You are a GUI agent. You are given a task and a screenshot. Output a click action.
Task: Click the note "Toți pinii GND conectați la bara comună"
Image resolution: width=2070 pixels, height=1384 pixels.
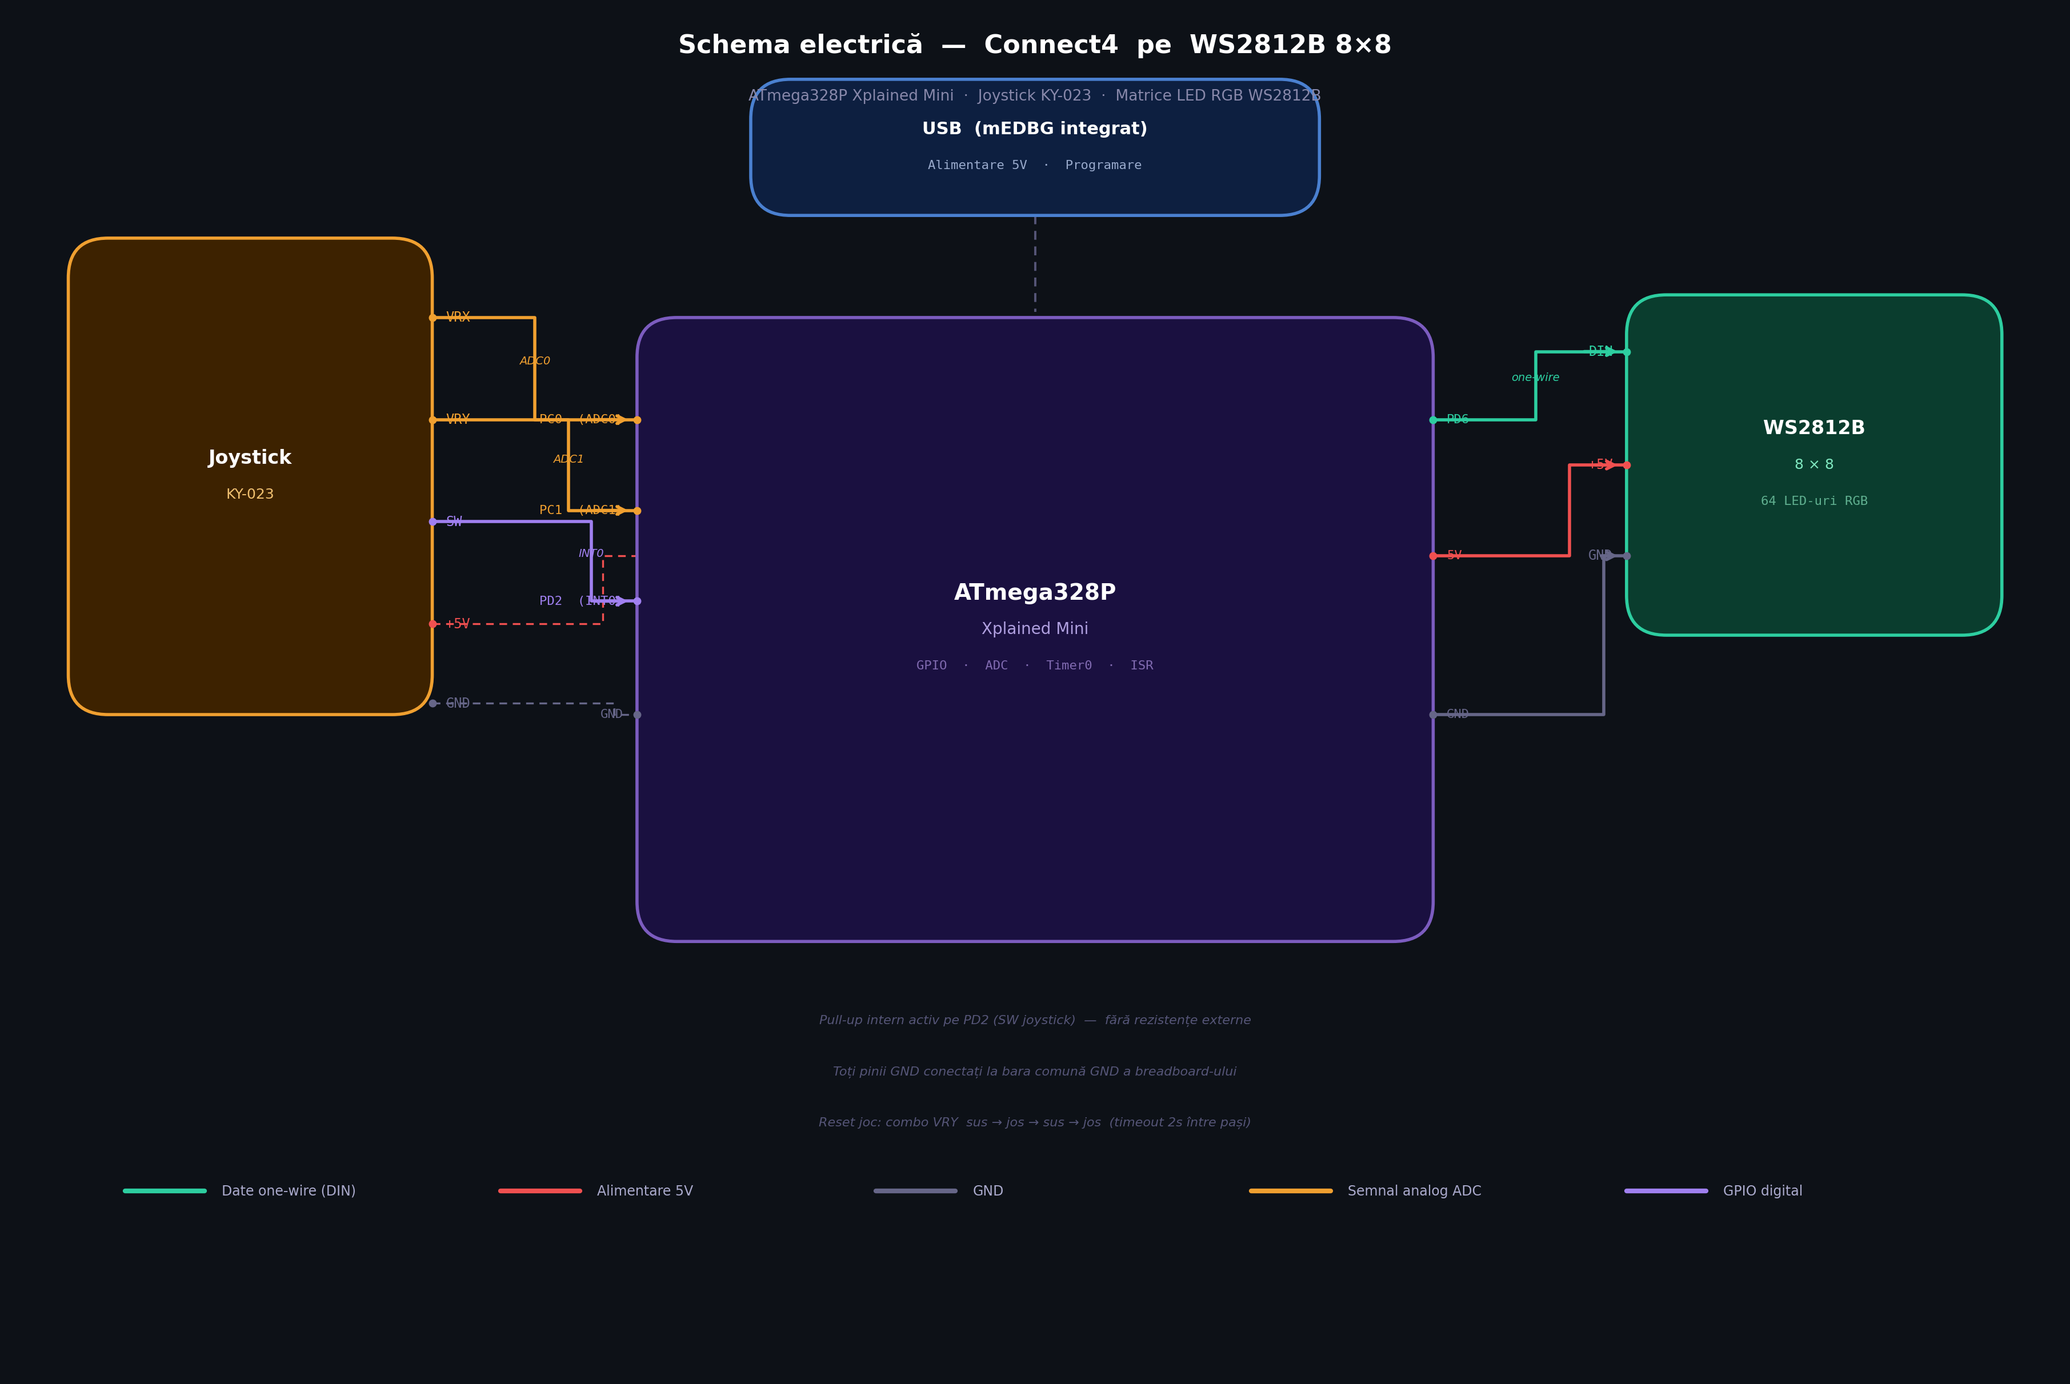[1035, 1072]
